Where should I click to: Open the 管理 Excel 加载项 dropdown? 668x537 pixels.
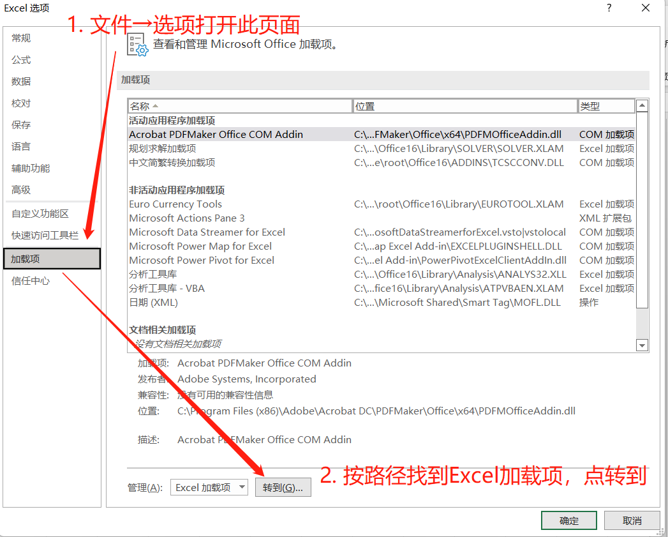[209, 487]
